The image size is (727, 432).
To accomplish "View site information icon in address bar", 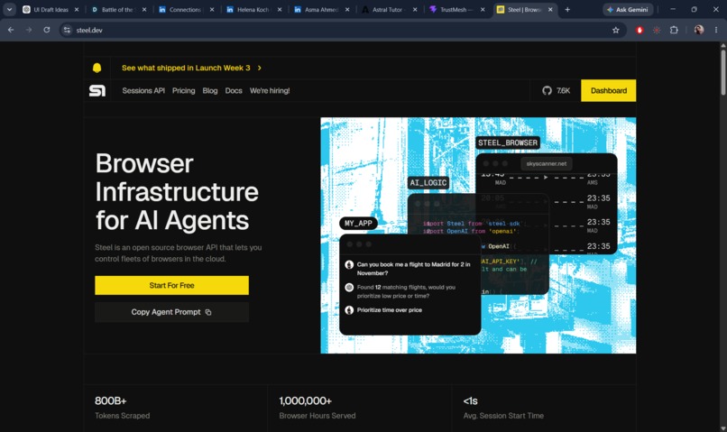I will [x=68, y=30].
